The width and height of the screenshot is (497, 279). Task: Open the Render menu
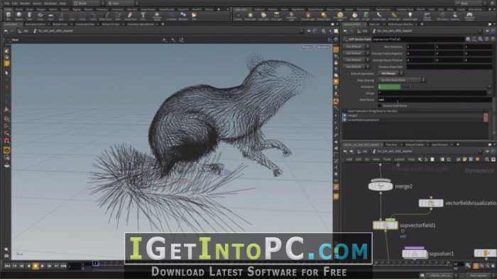coord(25,4)
